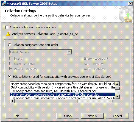Screen dimensions: 134x122
Task: Click the collation list scroll up arrow
Action: click(x=118, y=84)
